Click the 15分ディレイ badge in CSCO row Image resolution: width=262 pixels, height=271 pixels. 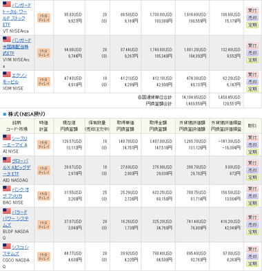point(43,257)
